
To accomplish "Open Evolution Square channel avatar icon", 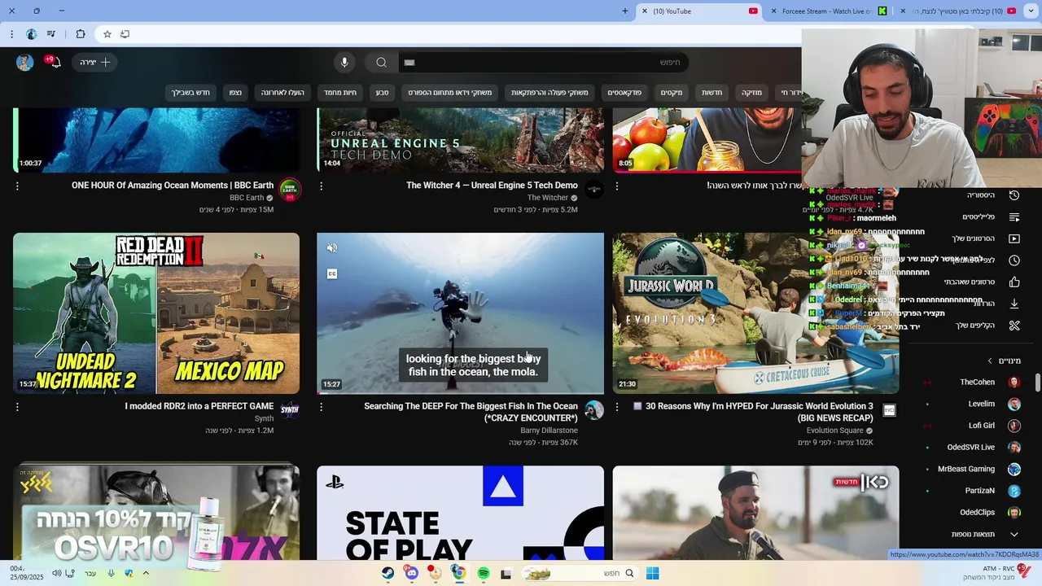I will (889, 410).
